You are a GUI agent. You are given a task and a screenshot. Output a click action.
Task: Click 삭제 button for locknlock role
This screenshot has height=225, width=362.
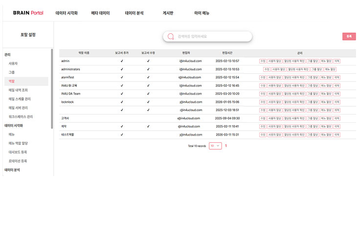pyautogui.click(x=337, y=102)
